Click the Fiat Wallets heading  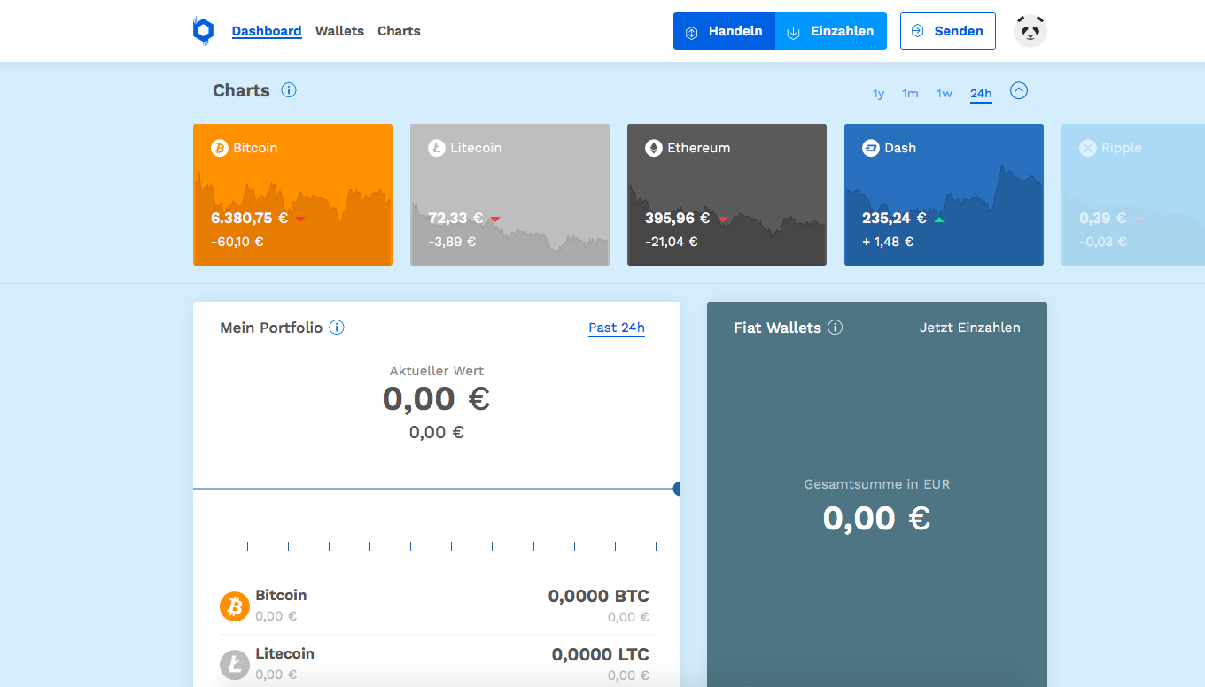point(778,328)
